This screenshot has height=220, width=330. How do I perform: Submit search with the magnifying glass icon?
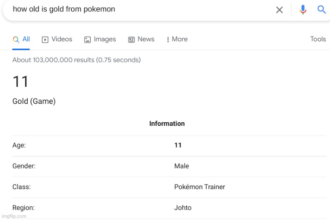[321, 10]
